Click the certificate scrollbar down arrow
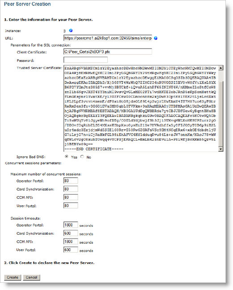Viewport: 233px width, 290px height. coord(220,149)
